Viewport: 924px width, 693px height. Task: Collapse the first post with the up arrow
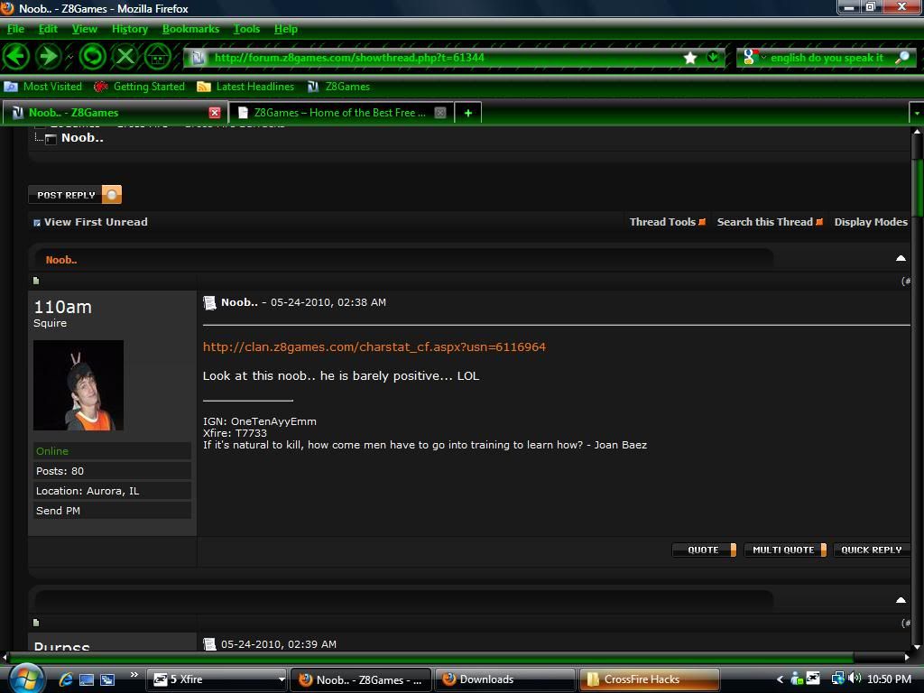tap(900, 259)
